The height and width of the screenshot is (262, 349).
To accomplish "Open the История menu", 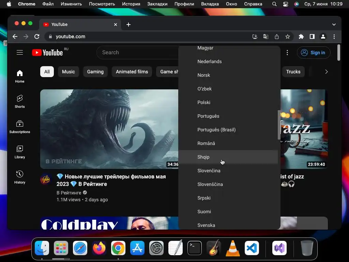I will 131,4.
